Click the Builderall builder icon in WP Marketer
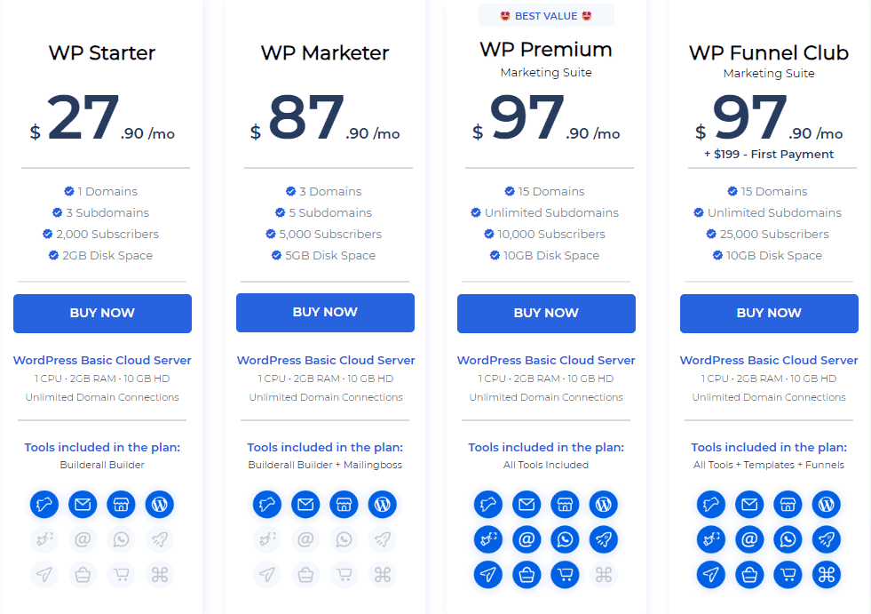The image size is (871, 614). [x=267, y=505]
